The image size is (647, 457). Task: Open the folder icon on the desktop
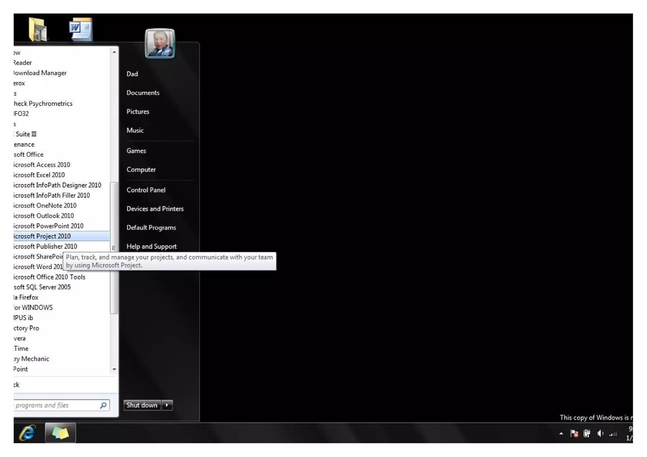pos(38,30)
